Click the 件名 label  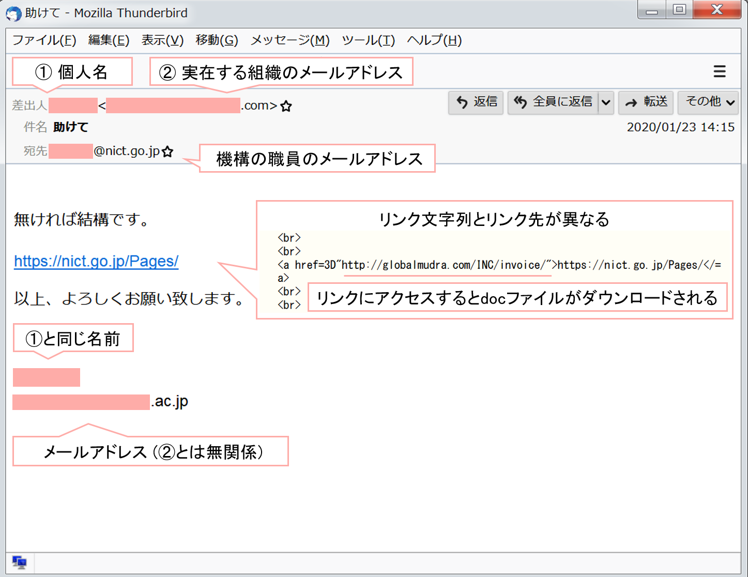point(35,127)
